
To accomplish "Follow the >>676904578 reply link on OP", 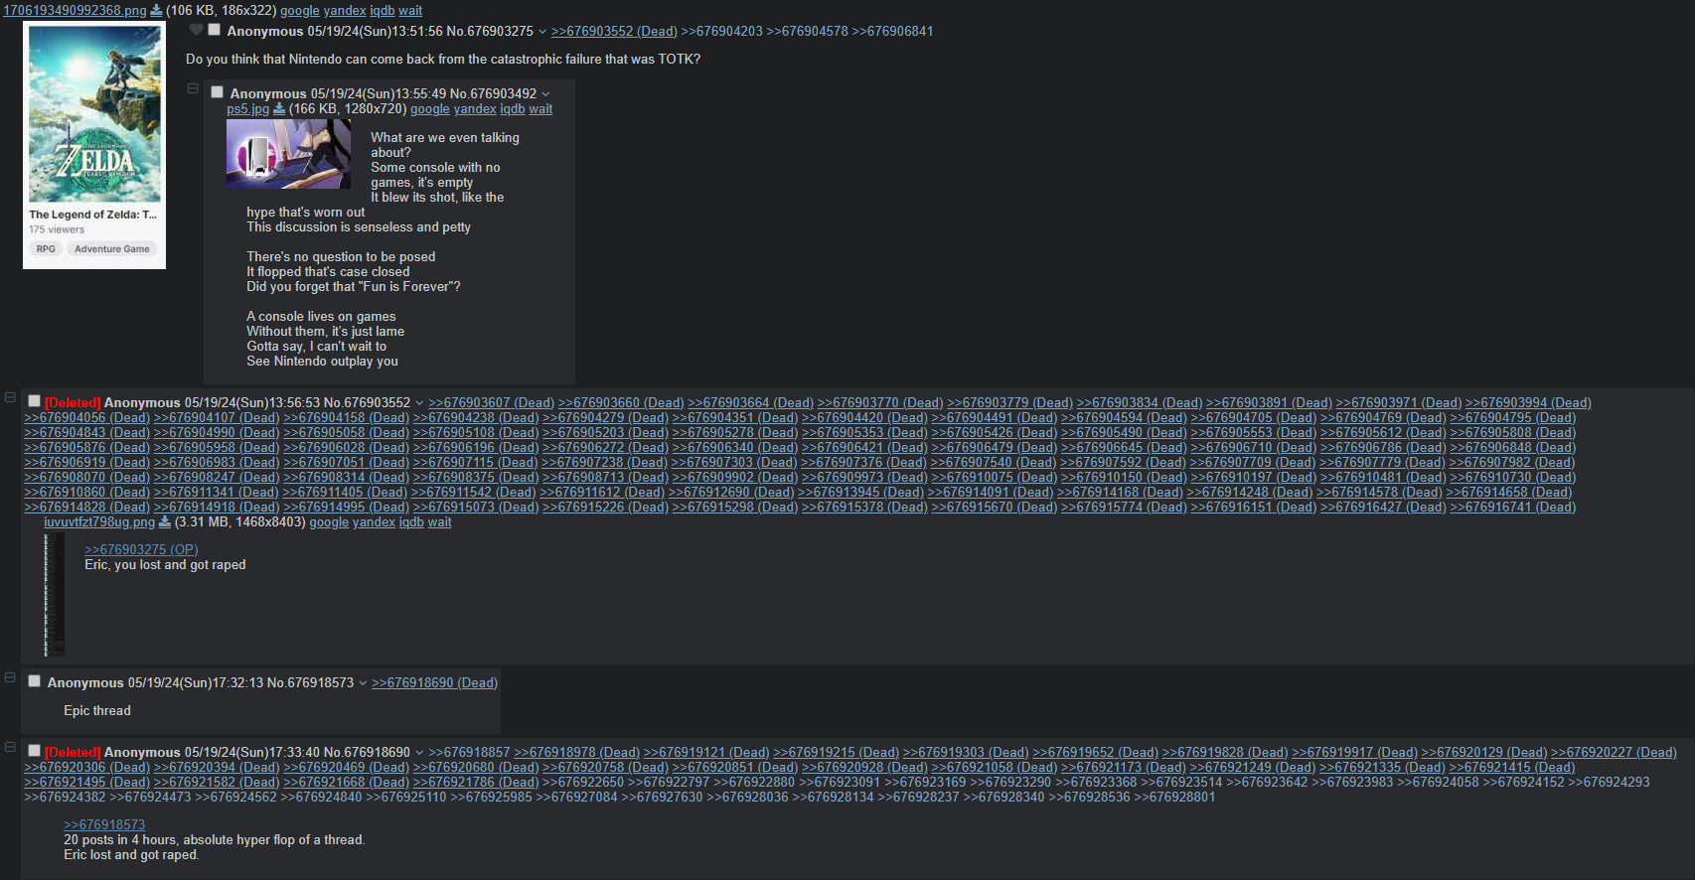I will click(808, 32).
